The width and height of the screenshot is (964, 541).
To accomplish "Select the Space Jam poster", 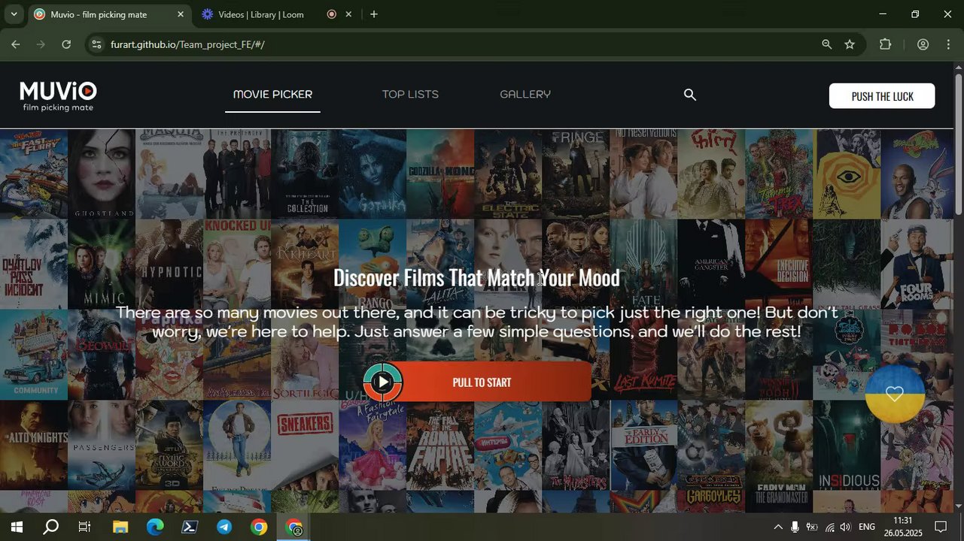I will click(917, 174).
